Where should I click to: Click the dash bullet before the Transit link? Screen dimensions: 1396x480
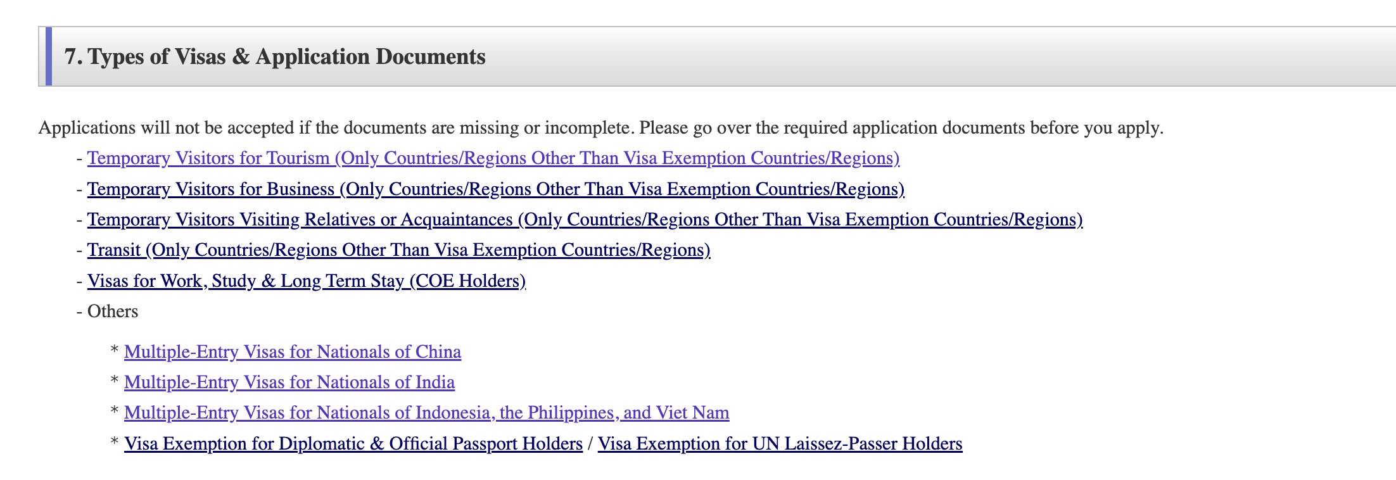[79, 250]
